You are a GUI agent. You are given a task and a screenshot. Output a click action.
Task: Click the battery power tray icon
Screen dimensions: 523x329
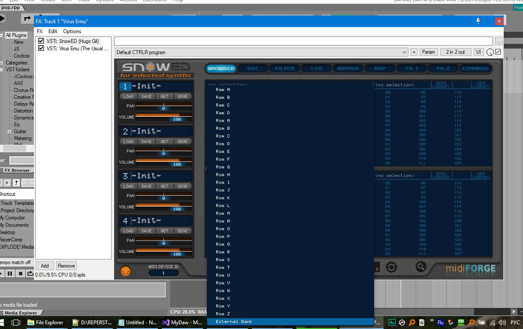pos(482,322)
